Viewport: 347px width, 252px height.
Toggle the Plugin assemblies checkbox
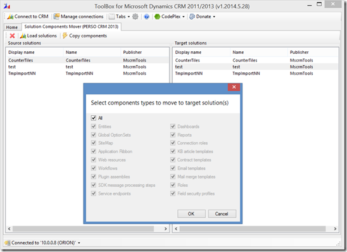point(93,177)
